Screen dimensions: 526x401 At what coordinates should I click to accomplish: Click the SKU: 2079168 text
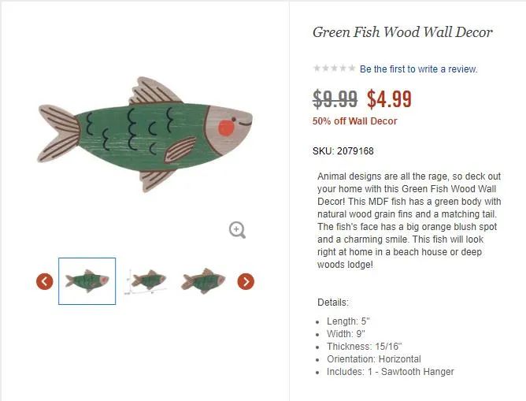point(343,151)
